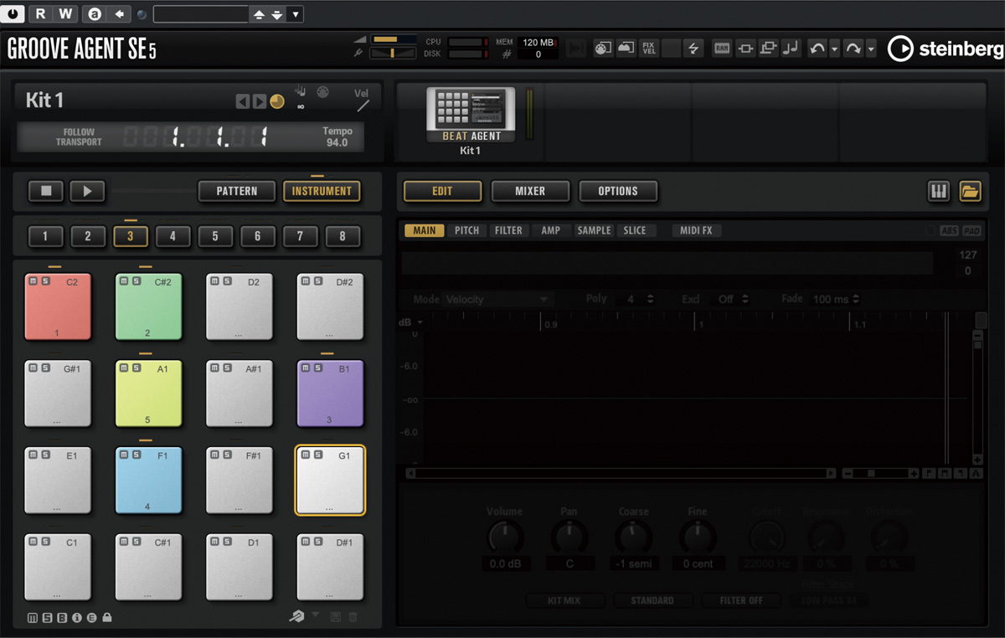Load next kit with right arrow
The width and height of the screenshot is (1005, 638).
pyautogui.click(x=259, y=101)
